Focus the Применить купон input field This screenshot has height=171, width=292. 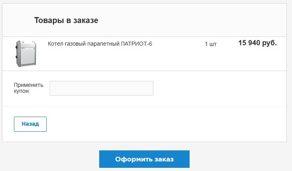pos(102,88)
